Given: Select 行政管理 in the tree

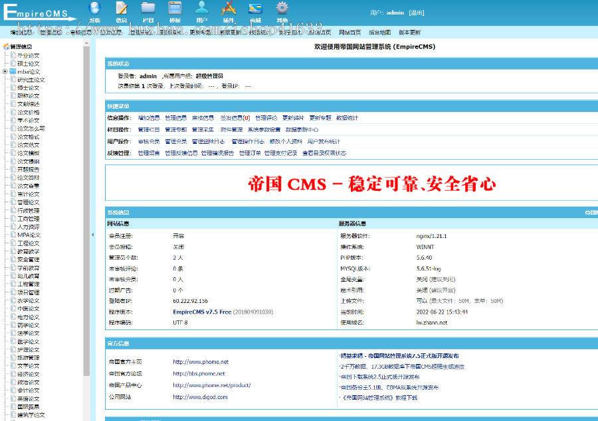Looking at the screenshot, I should click(28, 211).
